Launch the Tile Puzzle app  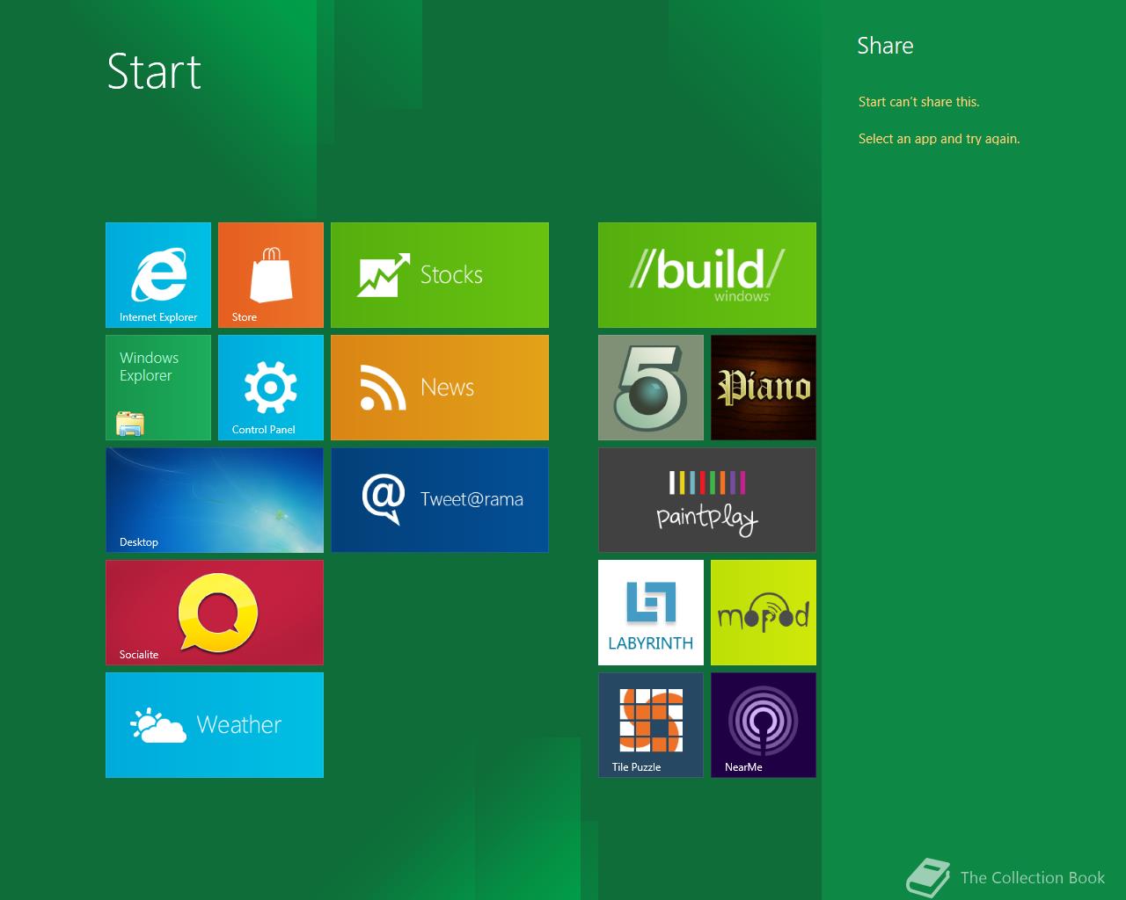pos(651,725)
